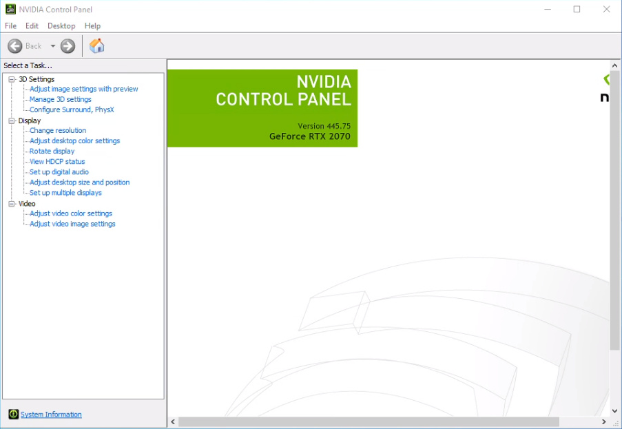Click the vertical scrollbar up arrow
This screenshot has width=622, height=429.
[x=614, y=65]
